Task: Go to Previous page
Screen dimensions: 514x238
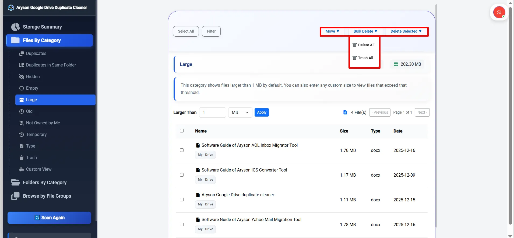Action: tap(380, 112)
